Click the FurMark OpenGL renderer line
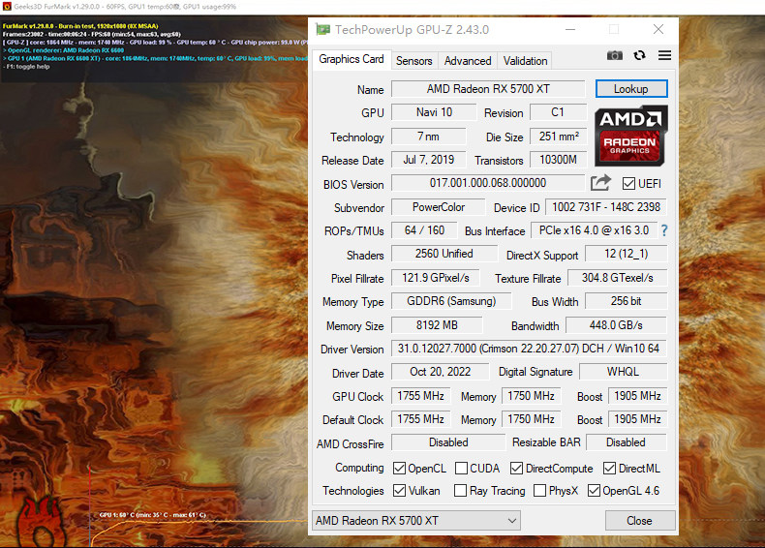This screenshot has width=765, height=548. click(x=64, y=50)
